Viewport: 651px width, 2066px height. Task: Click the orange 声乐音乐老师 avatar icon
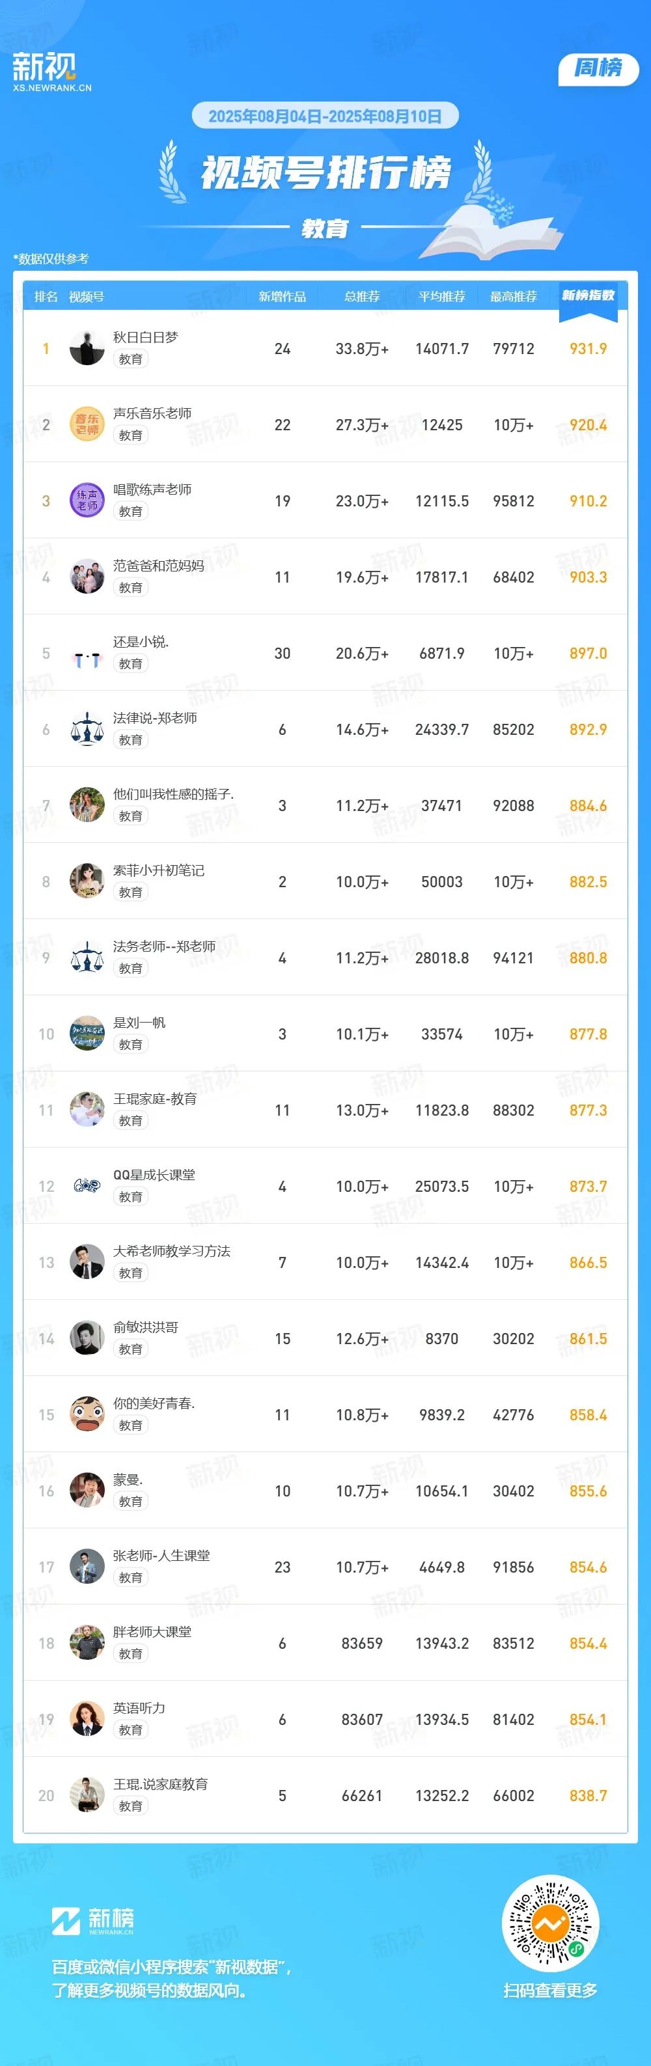coord(87,424)
